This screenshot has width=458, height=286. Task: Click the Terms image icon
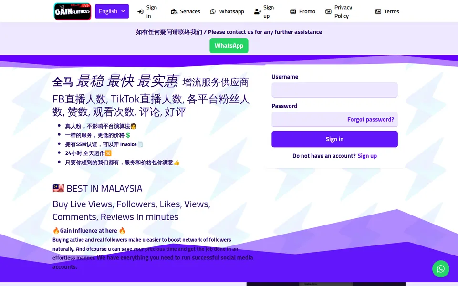click(x=378, y=11)
